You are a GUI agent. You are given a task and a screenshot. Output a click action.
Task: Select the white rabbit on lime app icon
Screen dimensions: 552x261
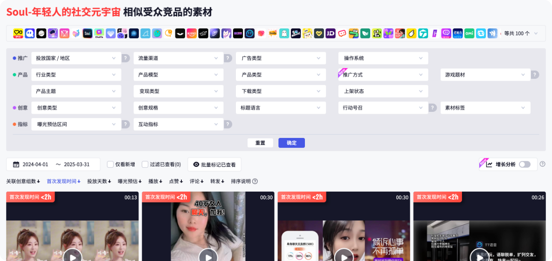377,34
